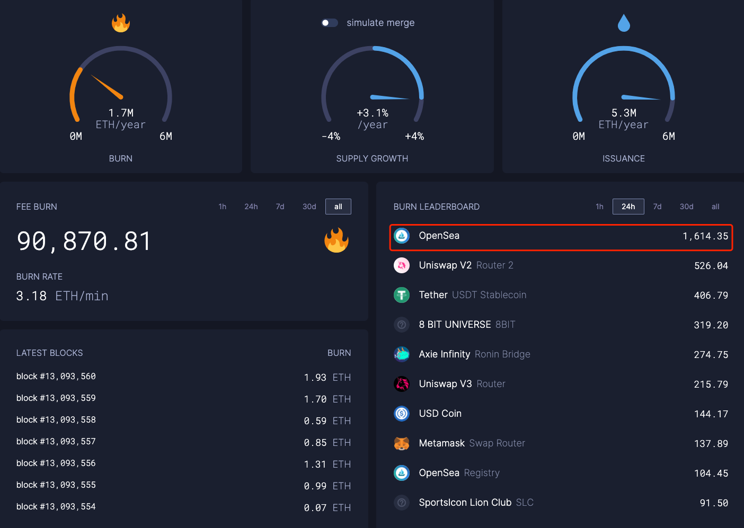Viewport: 744px width, 528px height.
Task: Click the LATEST BLOCKS heading
Action: (50, 353)
